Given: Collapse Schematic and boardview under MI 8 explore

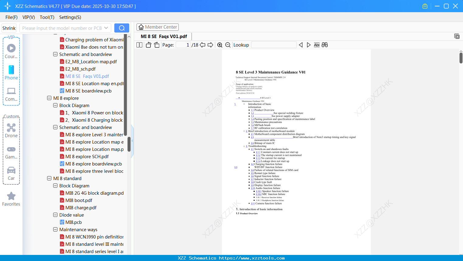Looking at the screenshot, I should [x=55, y=127].
